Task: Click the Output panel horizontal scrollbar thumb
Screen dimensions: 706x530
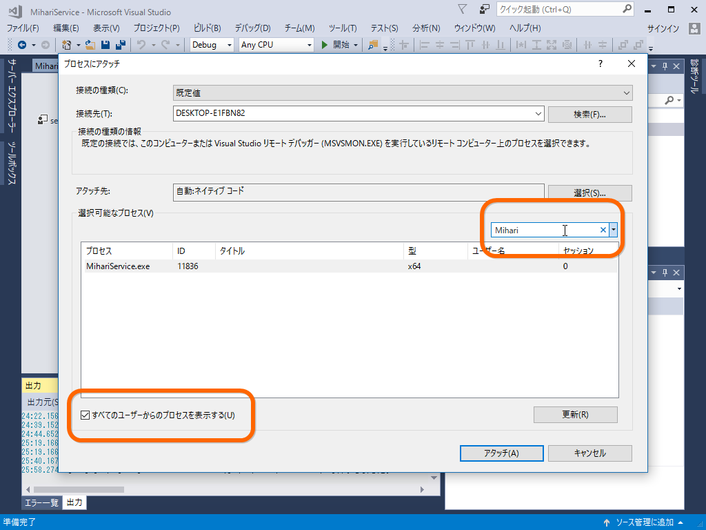Action: tap(79, 489)
